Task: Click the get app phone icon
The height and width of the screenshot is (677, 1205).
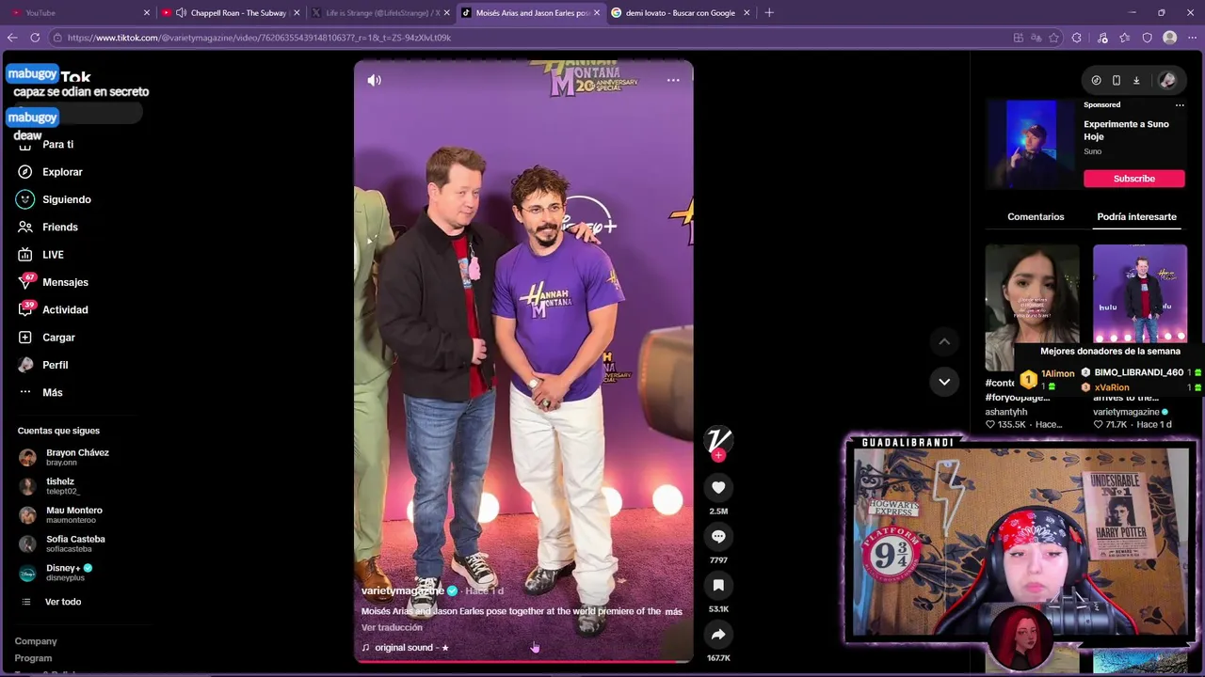Action: pyautogui.click(x=1117, y=81)
